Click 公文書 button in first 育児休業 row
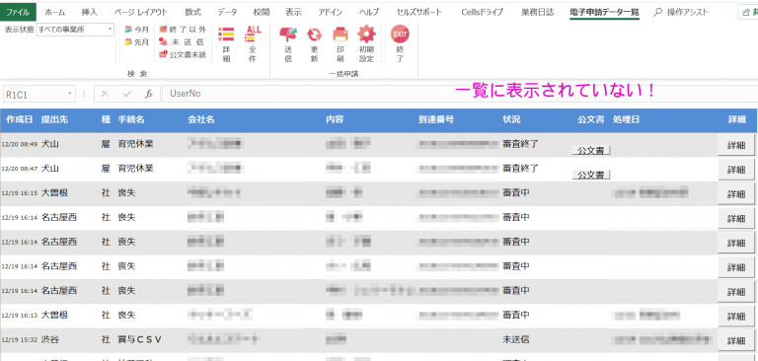The height and width of the screenshot is (361, 758). click(x=591, y=150)
